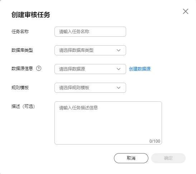Click the 创建审核任务 dialog title
Viewport: 196px width, 174px height.
pos(31,15)
